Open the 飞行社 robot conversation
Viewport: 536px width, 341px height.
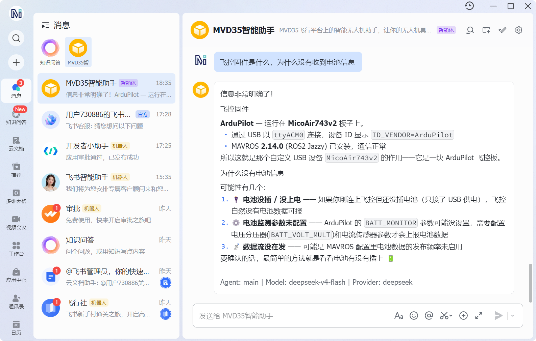pos(106,308)
